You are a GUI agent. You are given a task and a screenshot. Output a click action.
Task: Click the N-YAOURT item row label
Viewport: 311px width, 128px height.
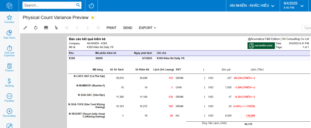(87, 115)
